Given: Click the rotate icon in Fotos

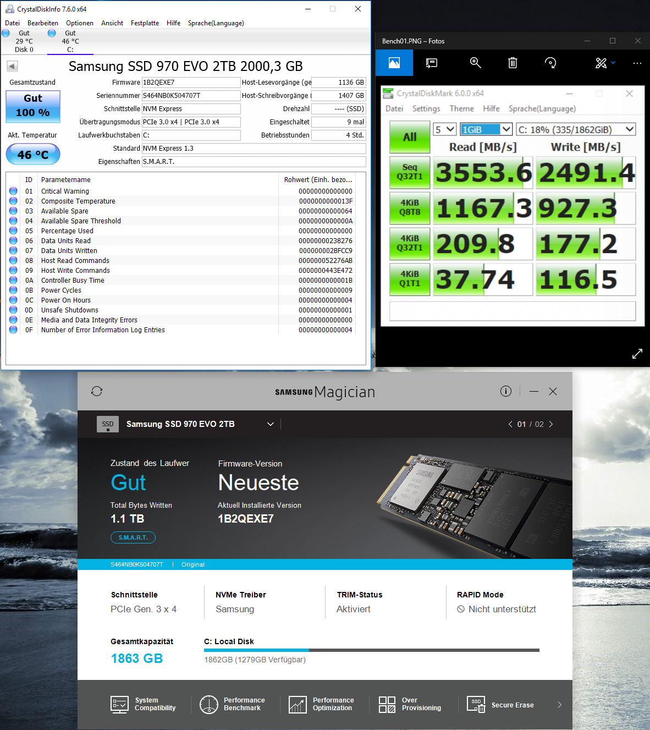Looking at the screenshot, I should (550, 63).
